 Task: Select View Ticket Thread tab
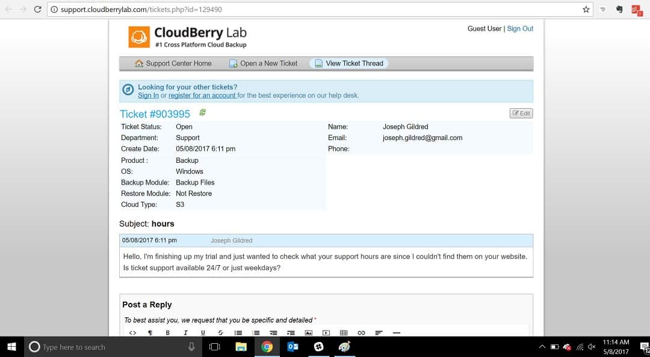pos(349,63)
